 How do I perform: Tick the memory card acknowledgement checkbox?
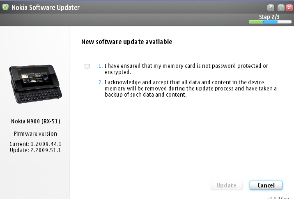coord(87,66)
